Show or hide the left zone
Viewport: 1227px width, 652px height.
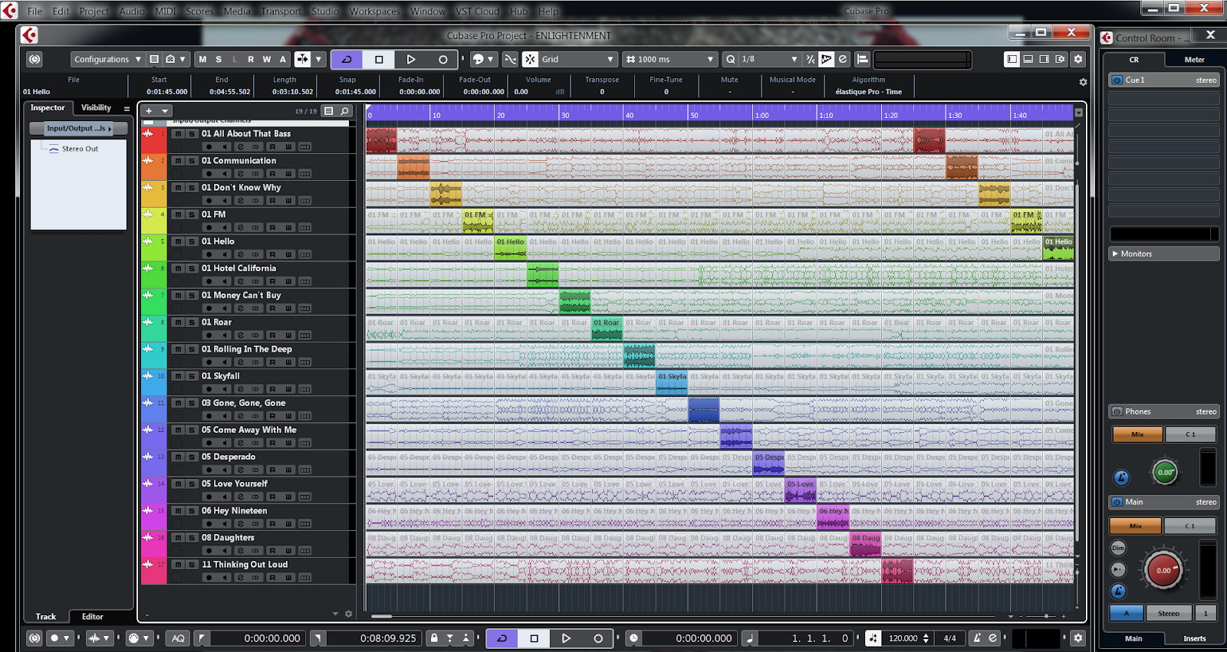click(1012, 59)
